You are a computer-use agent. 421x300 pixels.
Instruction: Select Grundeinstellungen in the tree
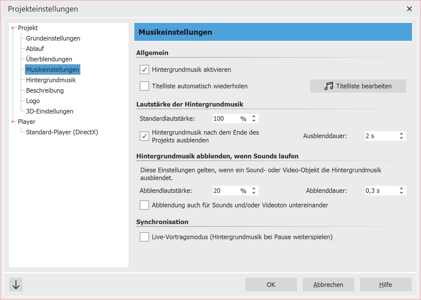point(53,38)
